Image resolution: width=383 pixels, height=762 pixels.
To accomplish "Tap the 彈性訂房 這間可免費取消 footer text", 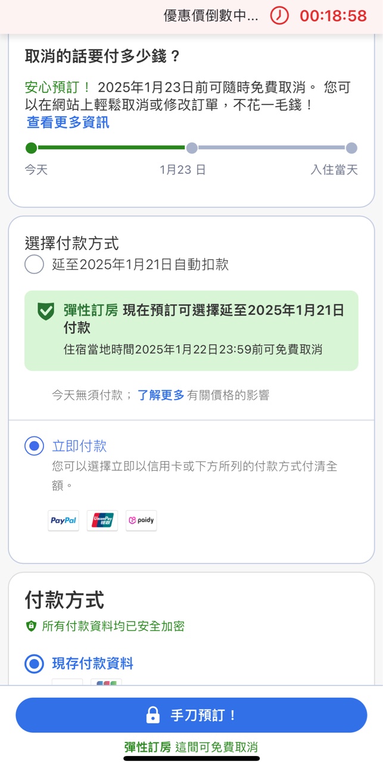I will [x=191, y=747].
